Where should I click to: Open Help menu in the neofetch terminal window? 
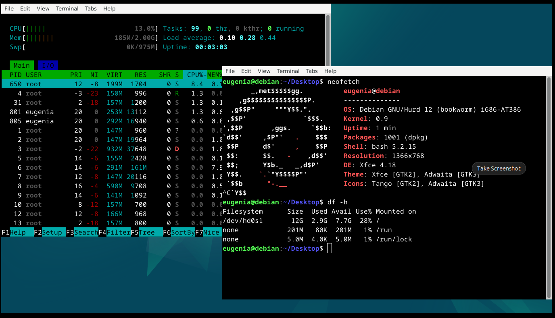[x=330, y=71]
